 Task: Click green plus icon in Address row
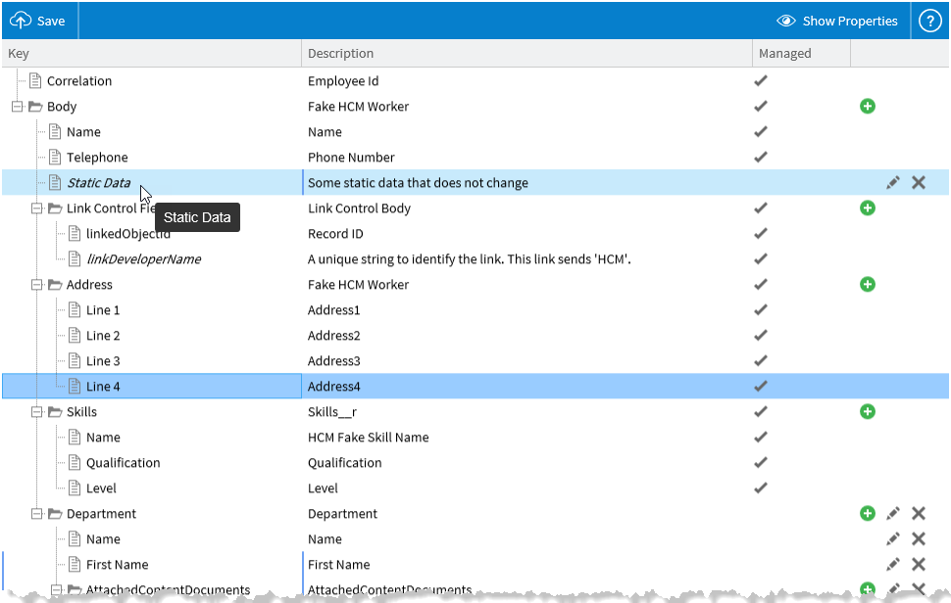(x=867, y=285)
